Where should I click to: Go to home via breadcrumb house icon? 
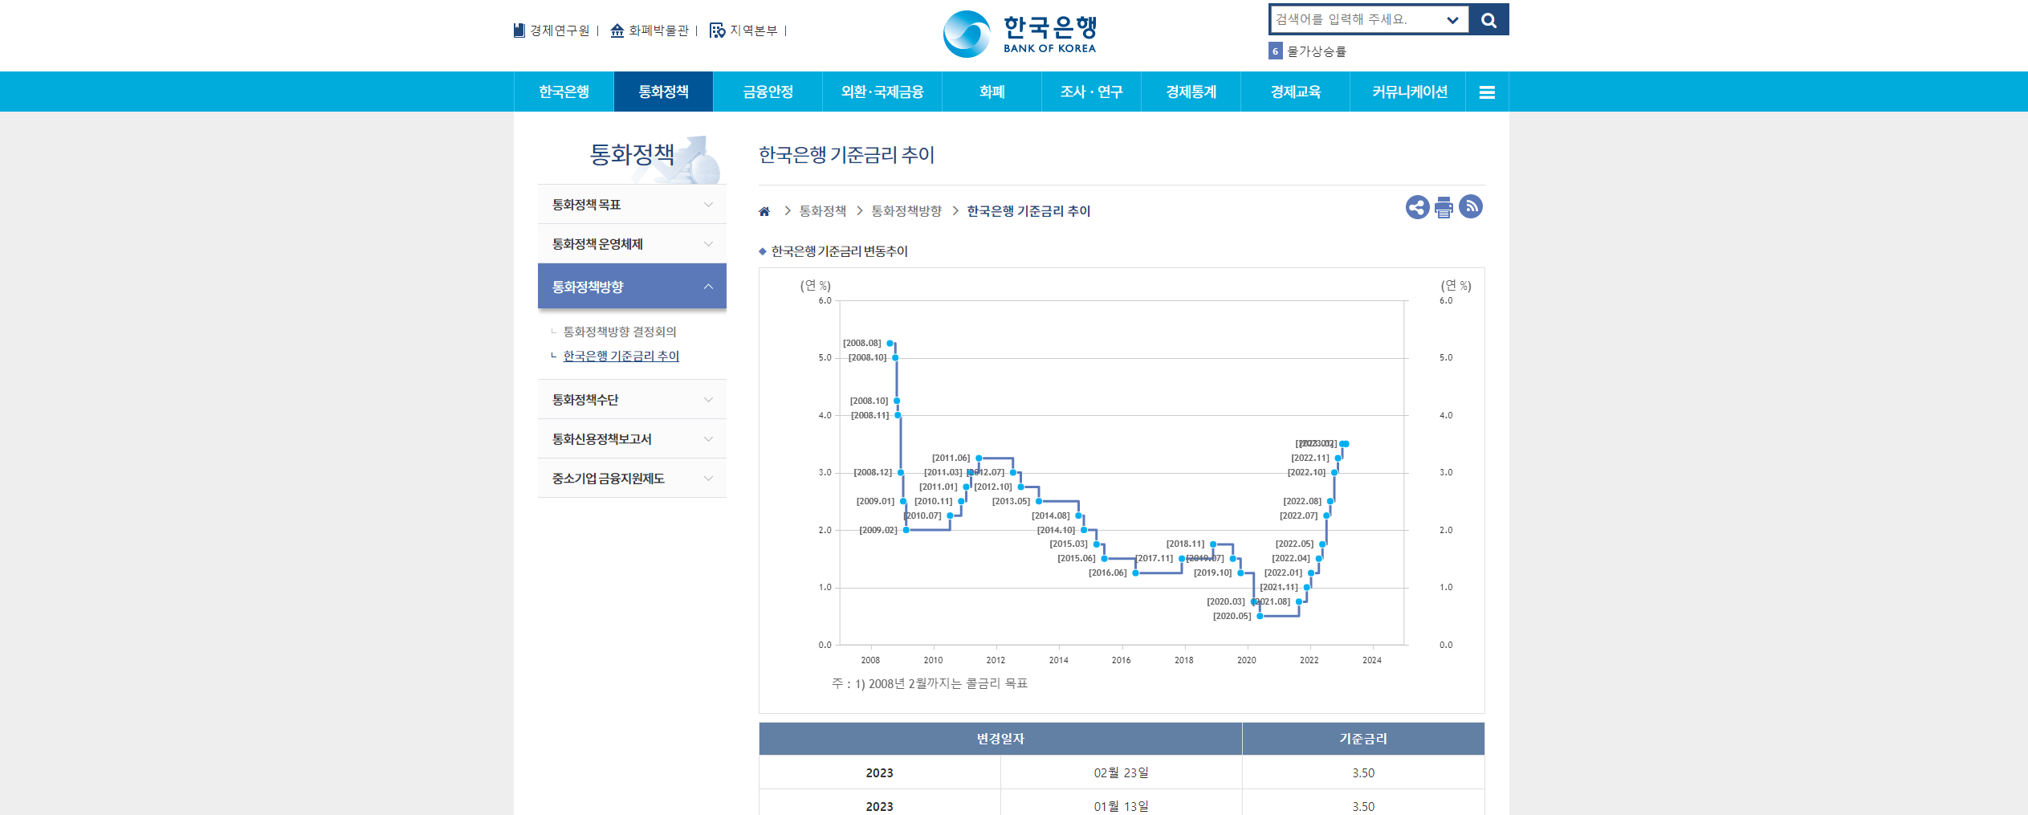pyautogui.click(x=764, y=211)
